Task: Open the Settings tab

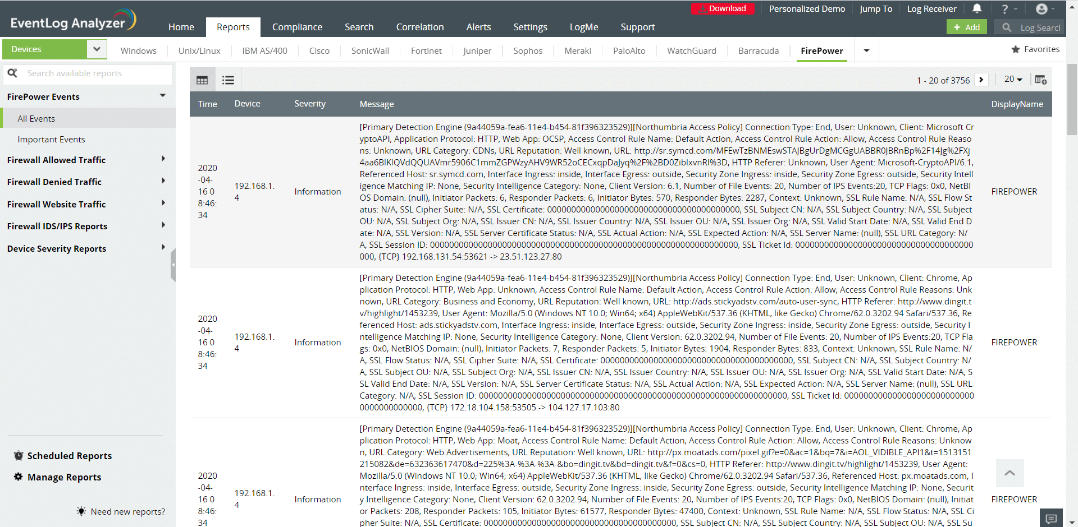Action: click(x=530, y=27)
